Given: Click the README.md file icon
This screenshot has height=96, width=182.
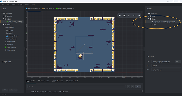Looking at the screenshot, I should pyautogui.click(x=6, y=50).
